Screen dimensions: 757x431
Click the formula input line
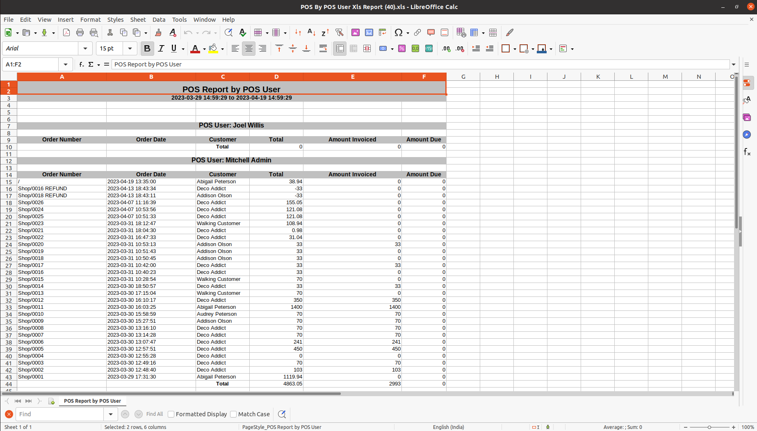coord(421,64)
